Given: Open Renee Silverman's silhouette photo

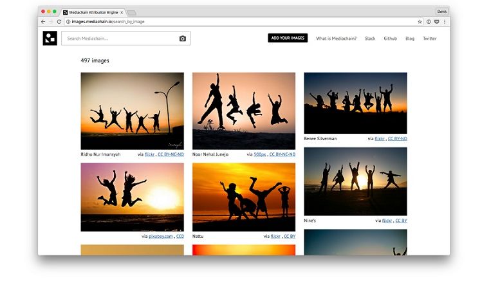Looking at the screenshot, I should point(355,103).
